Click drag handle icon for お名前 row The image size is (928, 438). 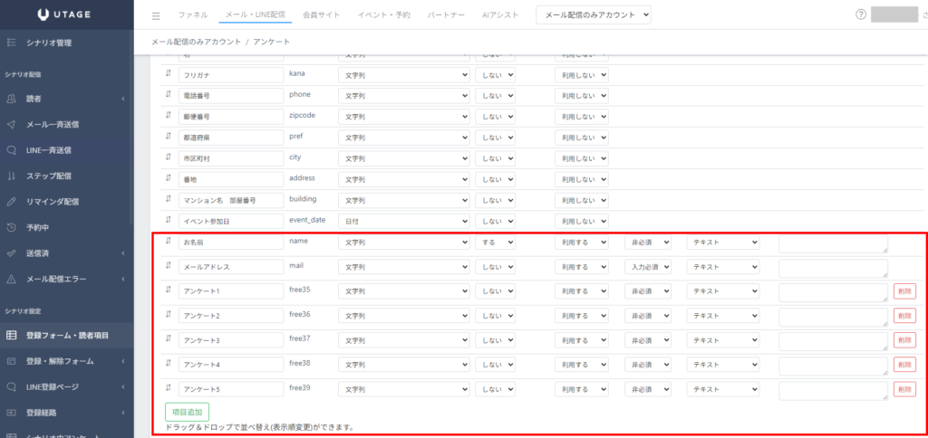pos(169,241)
